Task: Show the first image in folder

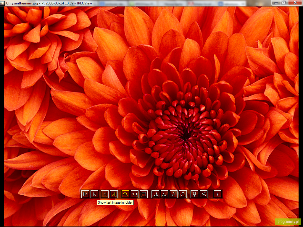Action: (x=85, y=194)
